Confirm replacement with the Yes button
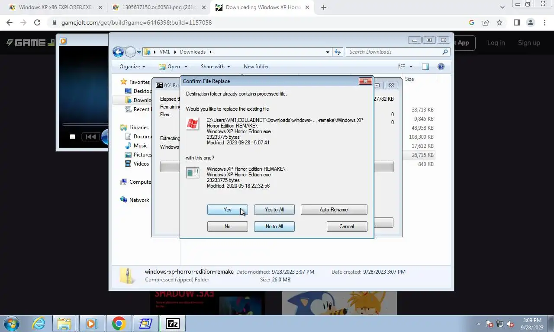 (x=227, y=210)
